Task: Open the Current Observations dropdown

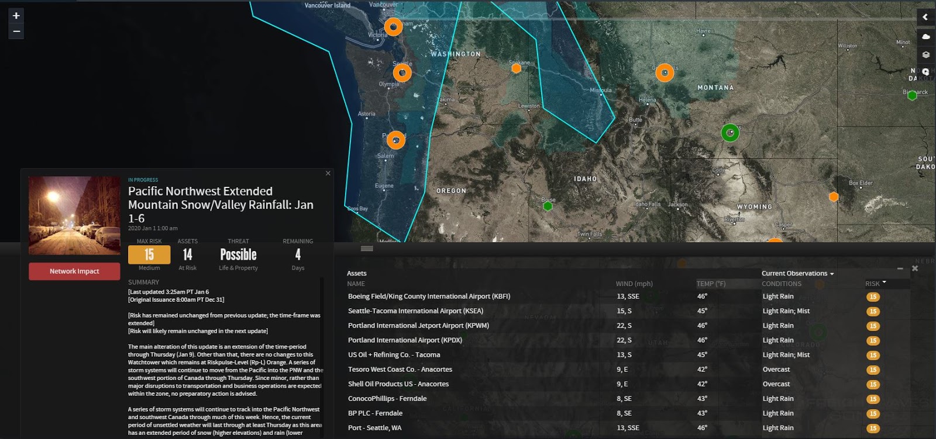Action: click(797, 273)
